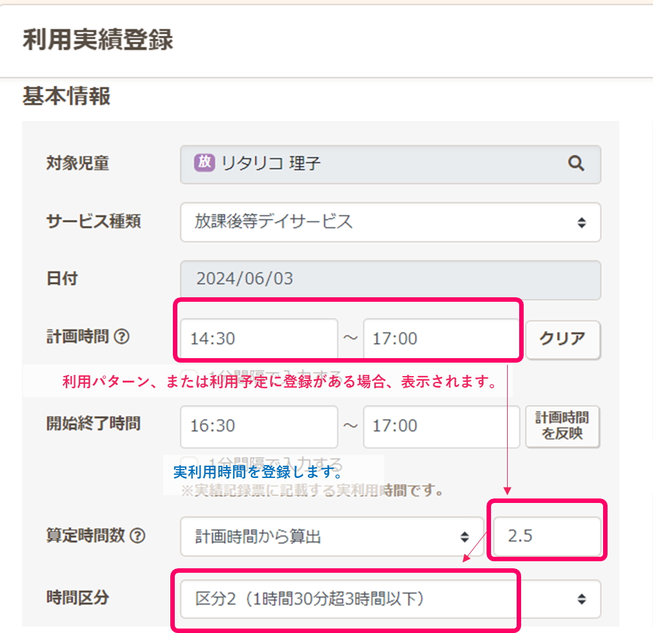Screen dimensions: 653x633
Task: Click the magnifier search icon for 対象児童
Action: click(576, 164)
